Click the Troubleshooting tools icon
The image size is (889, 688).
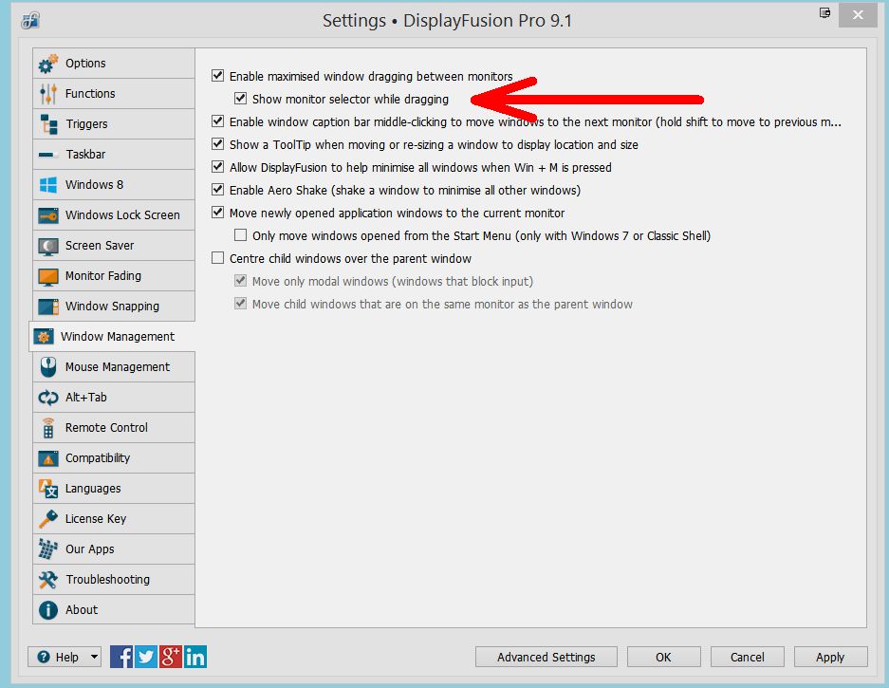coord(48,580)
